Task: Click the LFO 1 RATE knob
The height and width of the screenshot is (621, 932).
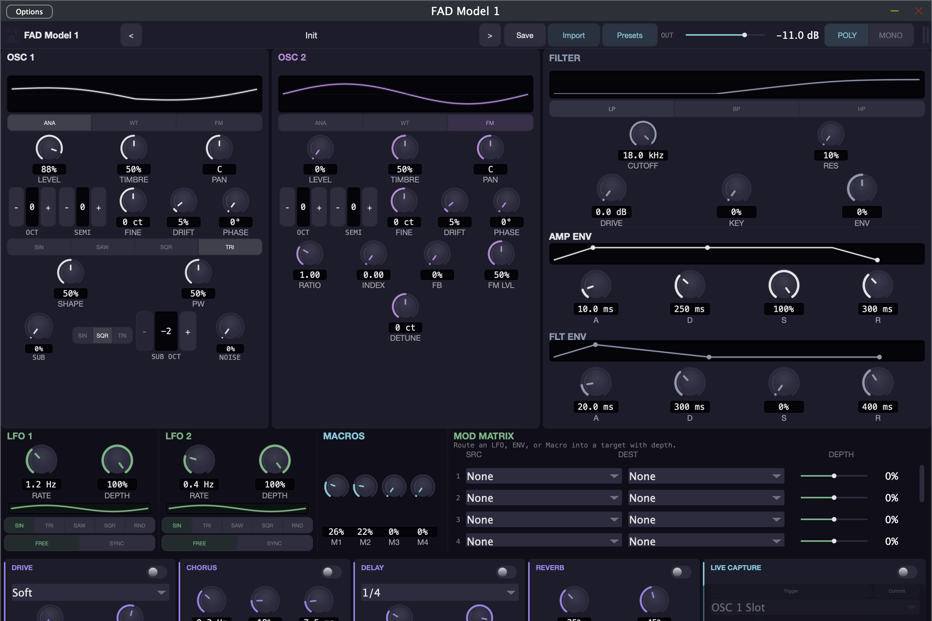Action: click(41, 460)
